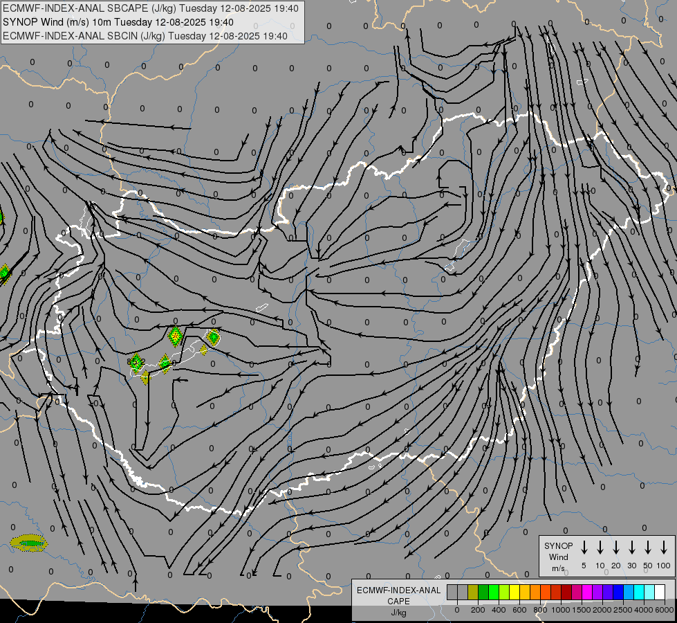
Task: Click the 'ECMWF-INDEX-ANAL SBCAPE' title line
Action: [150, 8]
